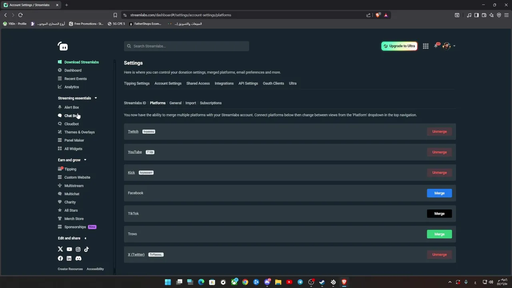Image resolution: width=512 pixels, height=288 pixels.
Task: Open the Leo AI sparkle icon
Action: click(491, 15)
